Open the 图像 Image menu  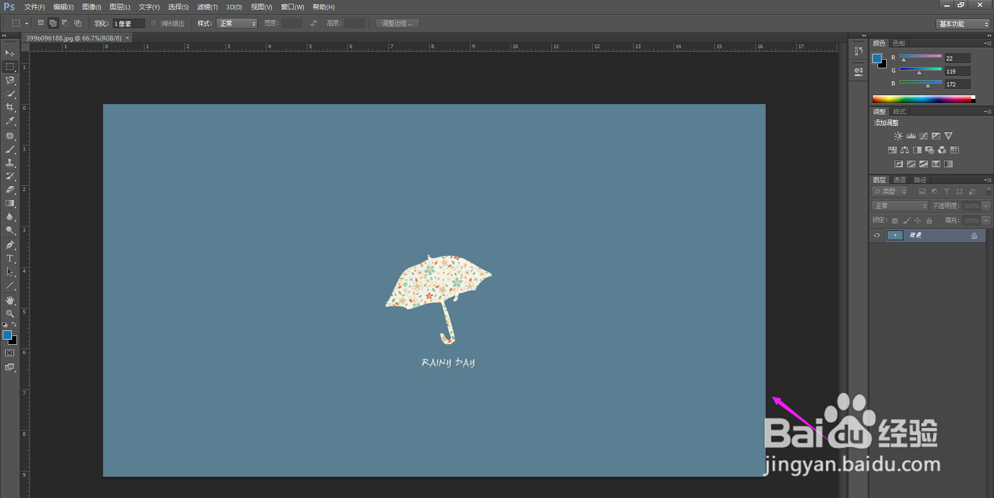click(x=92, y=7)
